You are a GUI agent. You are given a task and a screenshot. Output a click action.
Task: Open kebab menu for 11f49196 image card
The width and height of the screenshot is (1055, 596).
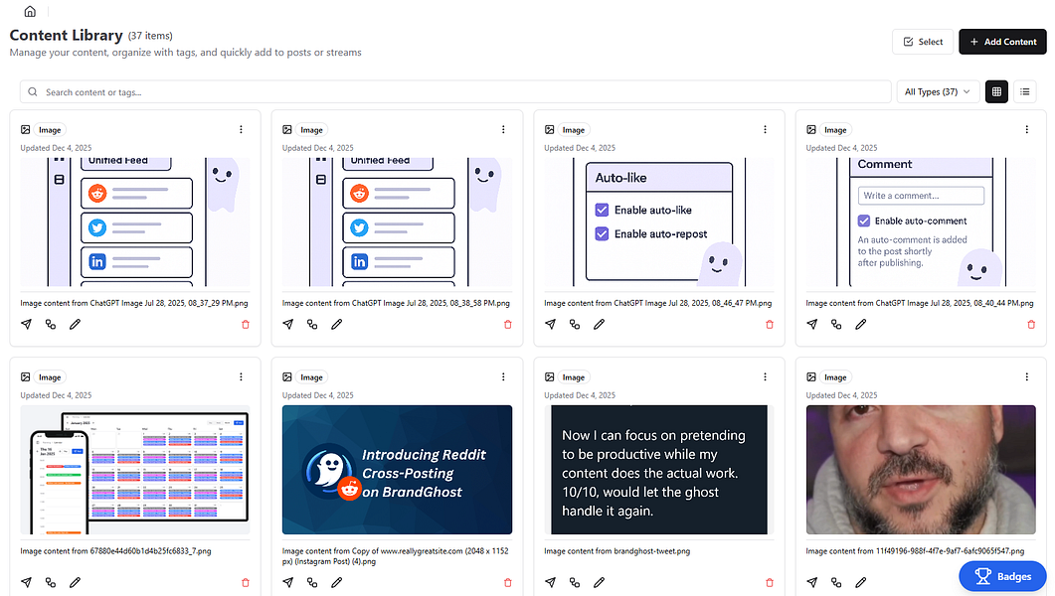[x=1027, y=376]
